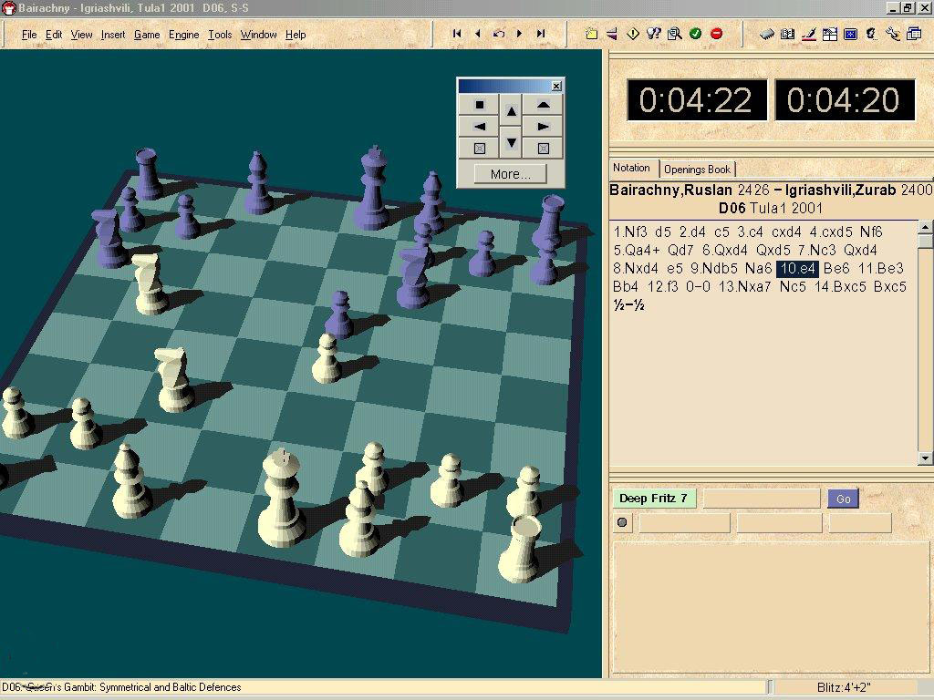Jump to the start of the game
Image resolution: width=934 pixels, height=700 pixels.
point(457,34)
